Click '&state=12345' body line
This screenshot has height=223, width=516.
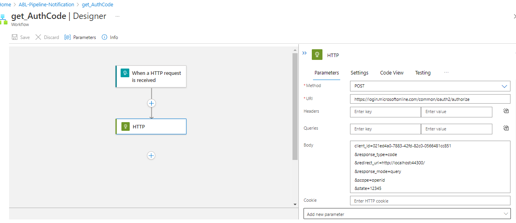click(x=368, y=188)
